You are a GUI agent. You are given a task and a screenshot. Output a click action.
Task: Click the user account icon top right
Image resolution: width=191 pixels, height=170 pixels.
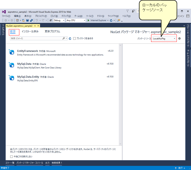point(188,16)
